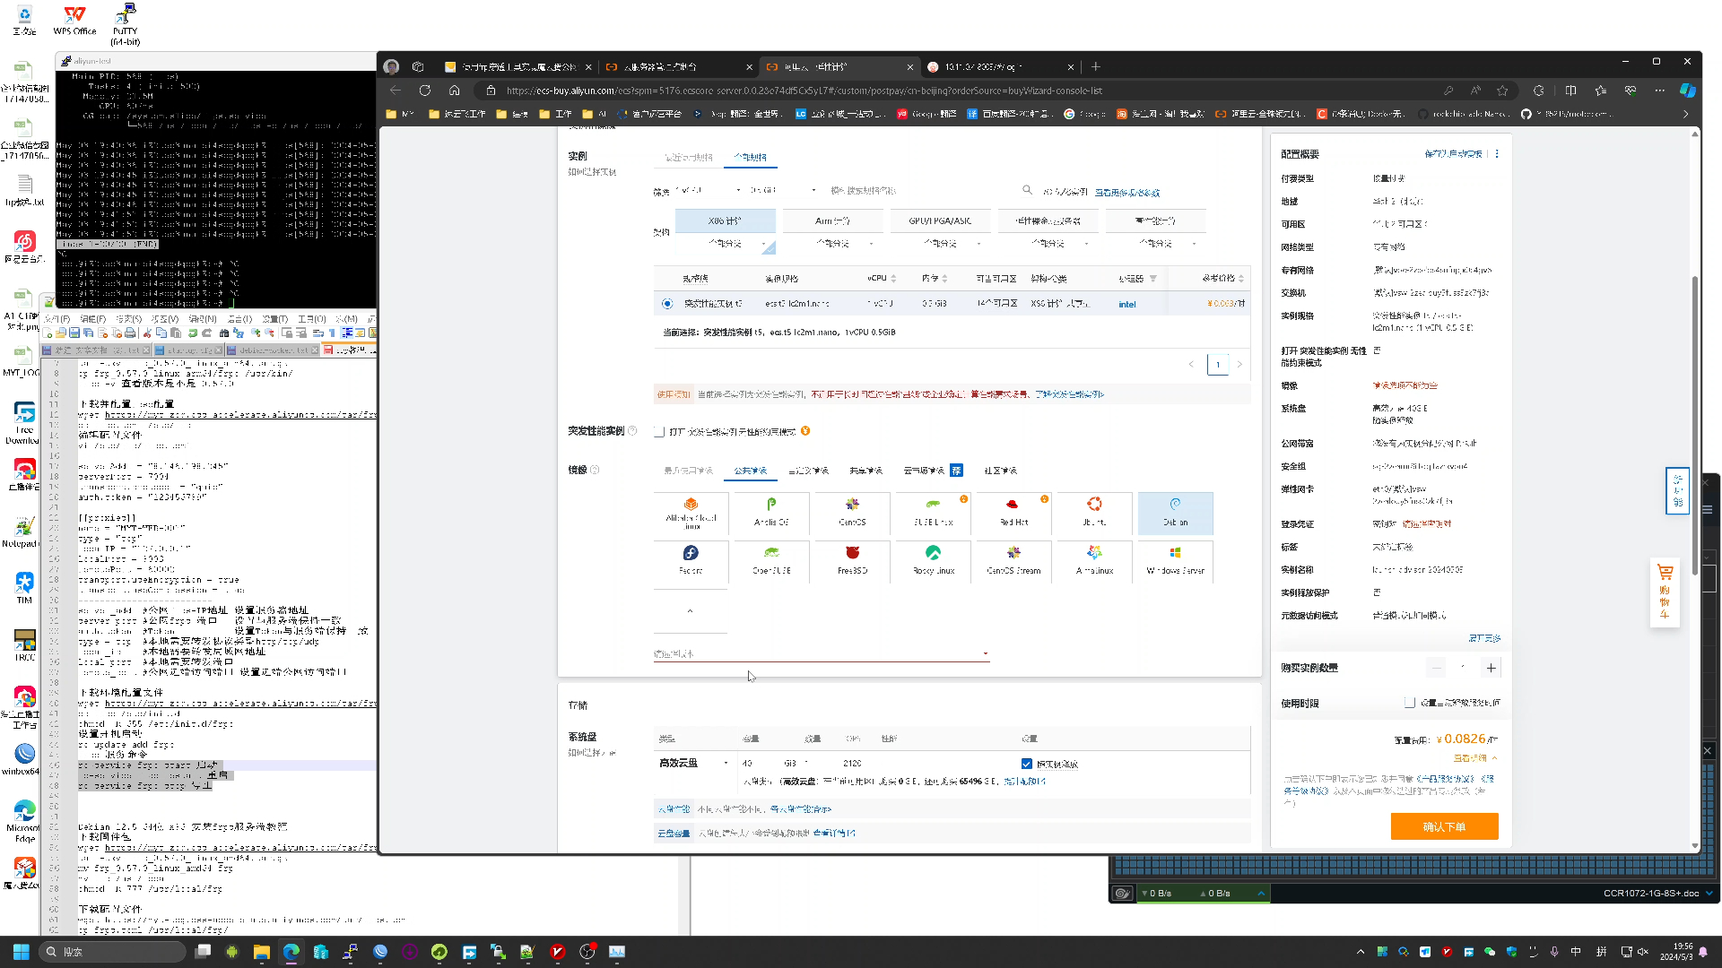Switch to the 社区镜像 tab
Viewport: 1722px width, 968px height.
point(1000,471)
